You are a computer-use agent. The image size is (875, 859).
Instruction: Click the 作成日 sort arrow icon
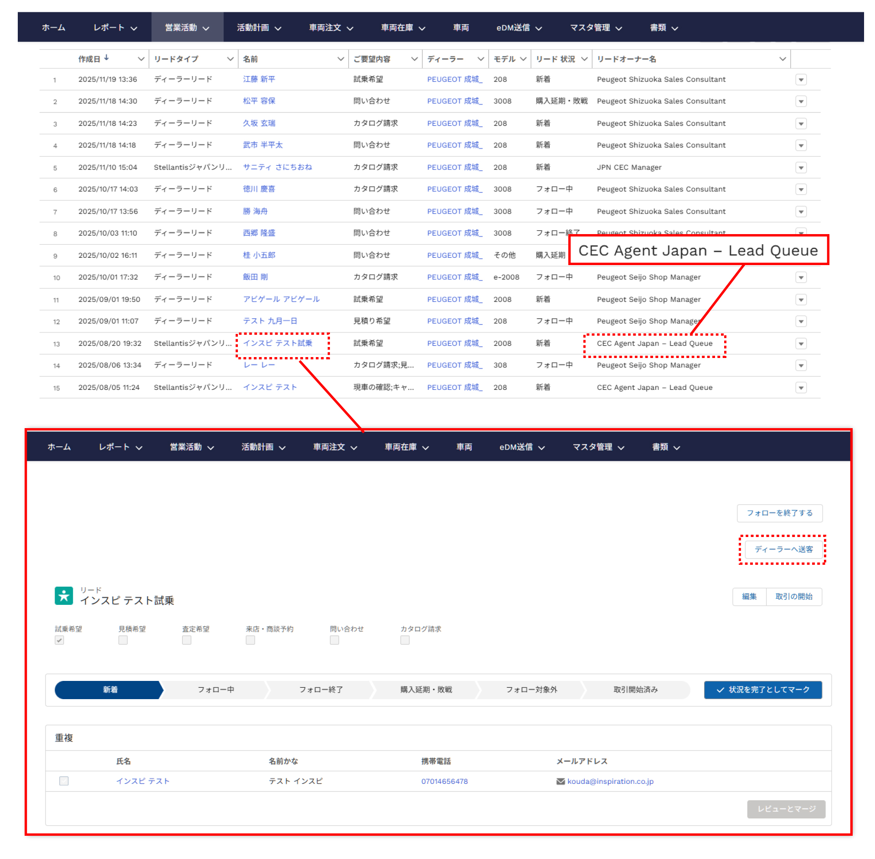point(106,58)
